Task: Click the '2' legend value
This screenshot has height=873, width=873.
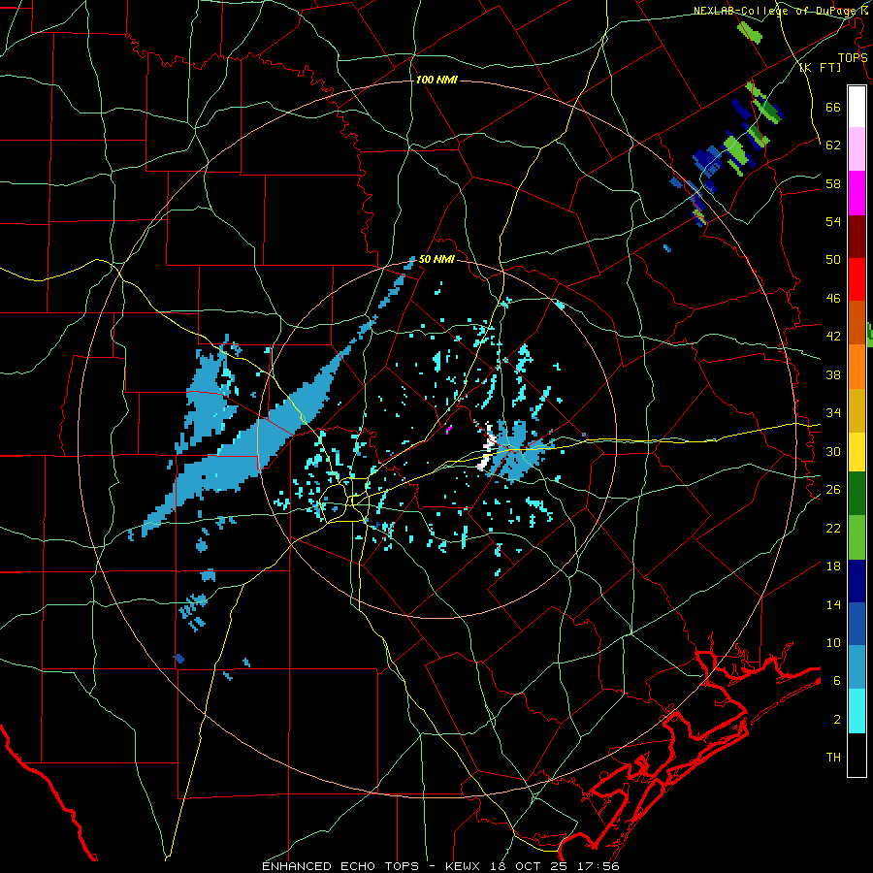Action: (837, 720)
